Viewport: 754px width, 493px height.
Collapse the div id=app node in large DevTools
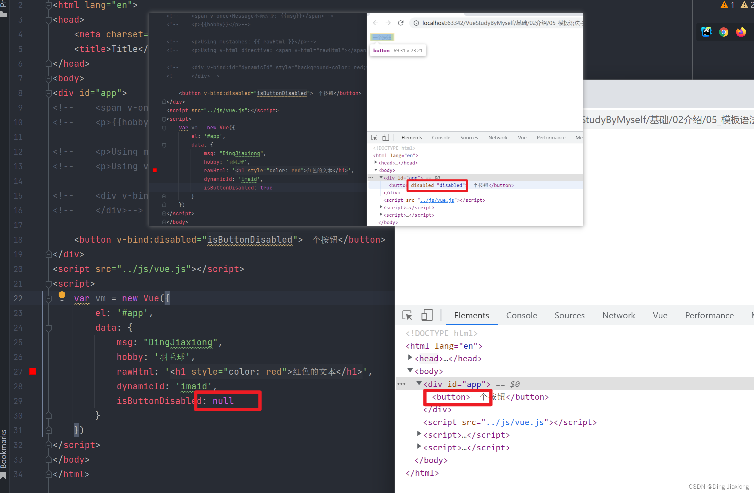419,383
